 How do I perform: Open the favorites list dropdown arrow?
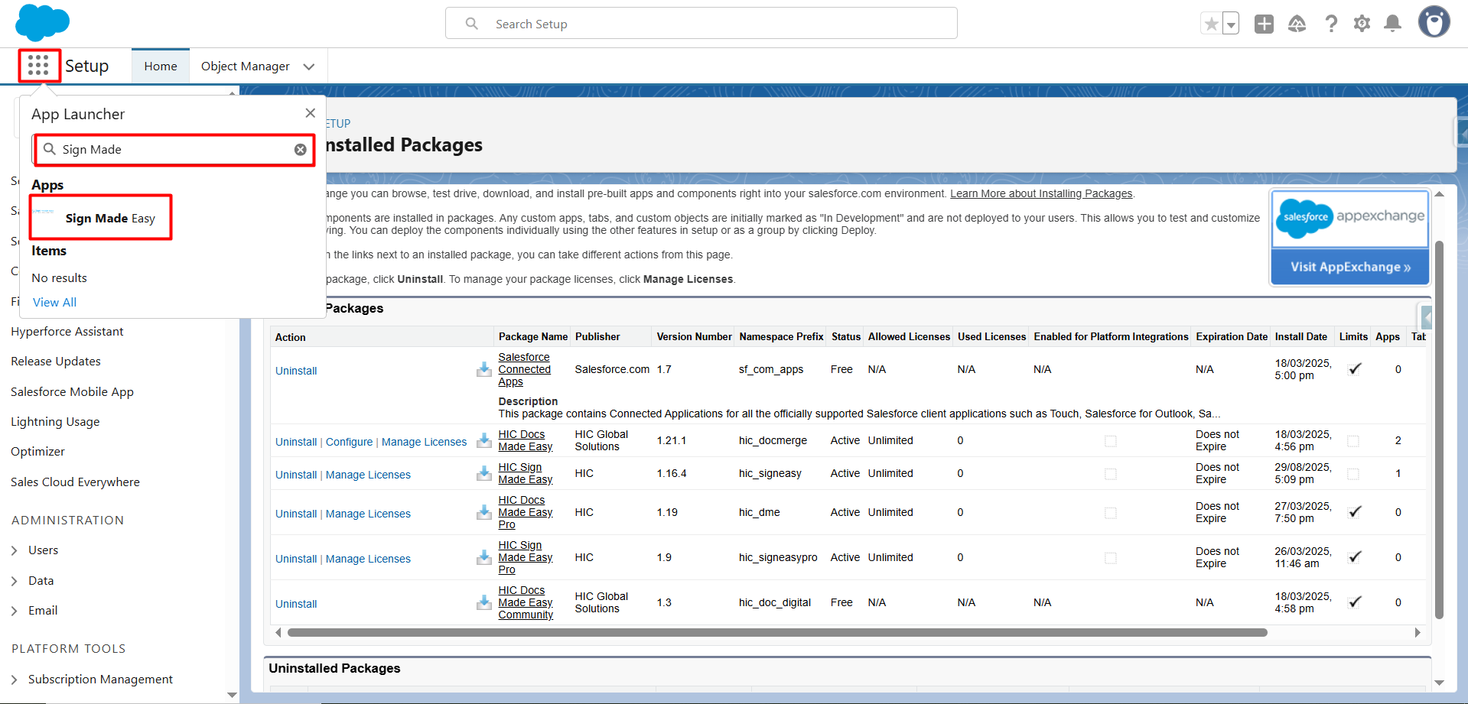(1231, 24)
